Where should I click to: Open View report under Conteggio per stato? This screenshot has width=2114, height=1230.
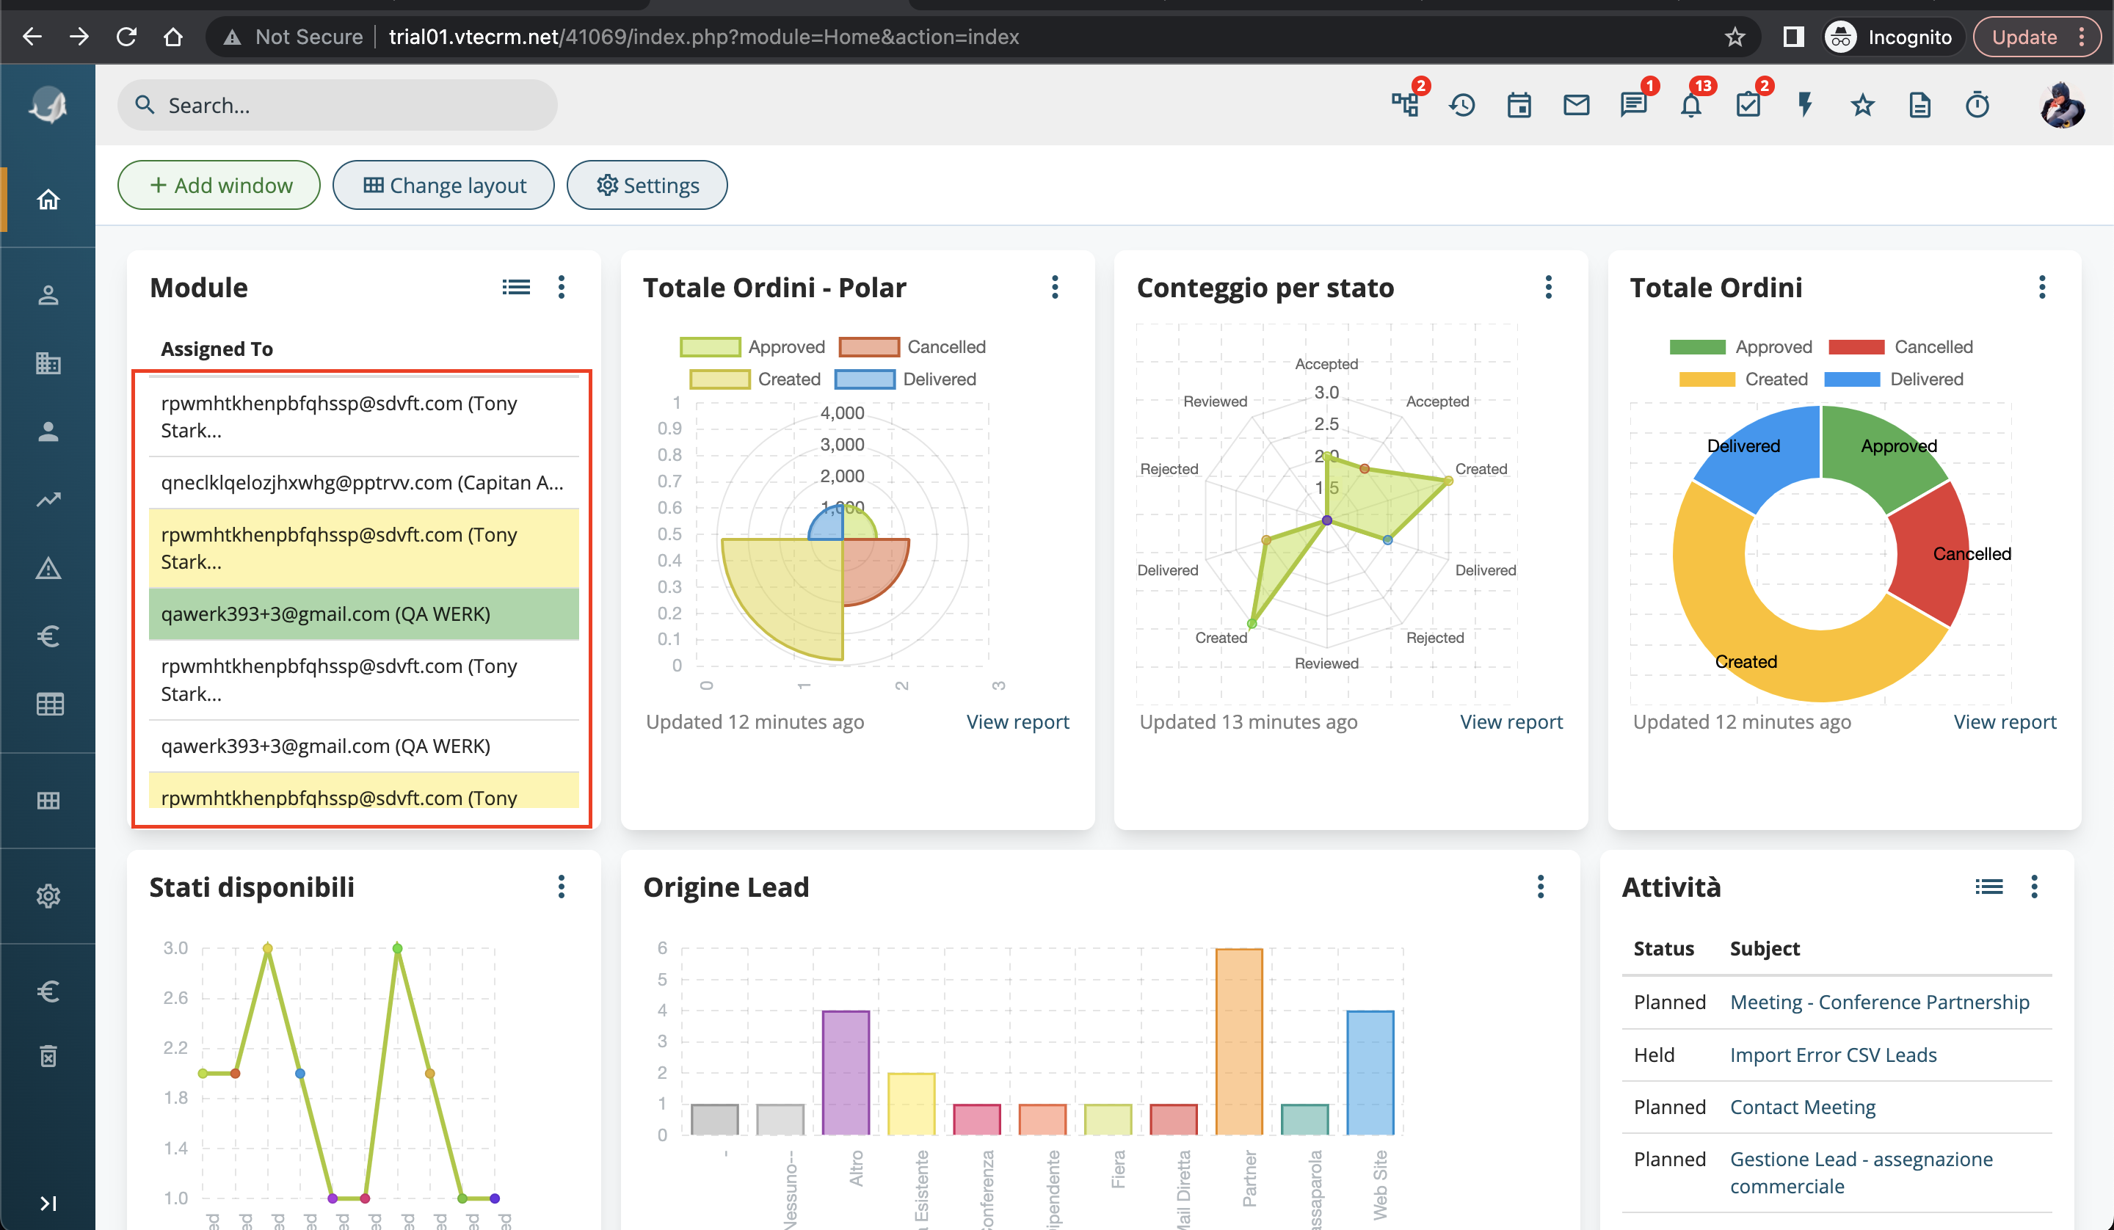coord(1511,721)
